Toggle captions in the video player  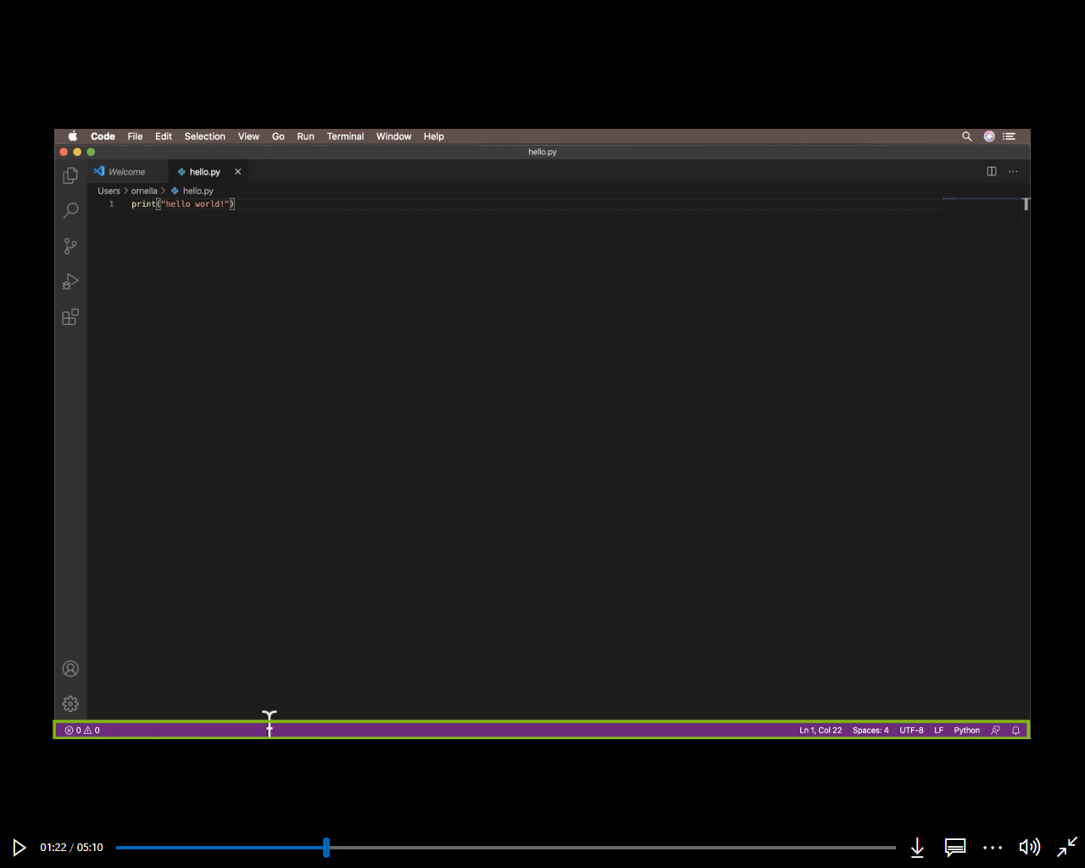pos(954,847)
